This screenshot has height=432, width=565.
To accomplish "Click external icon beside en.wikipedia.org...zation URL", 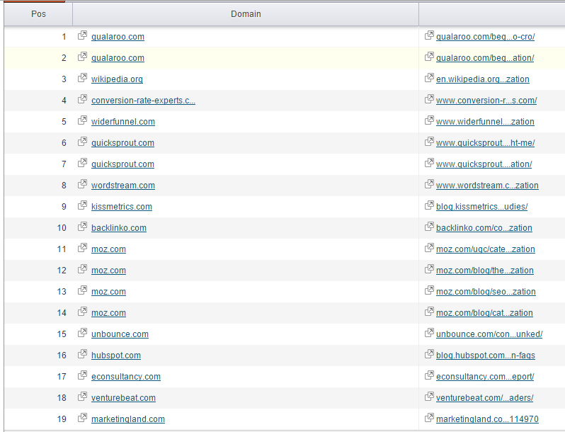I will 429,78.
